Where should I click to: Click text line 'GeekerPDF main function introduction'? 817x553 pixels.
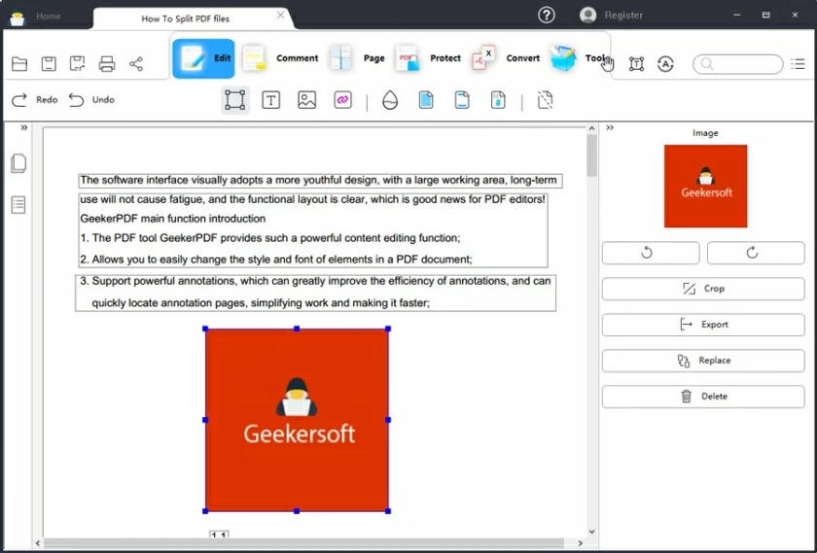coord(173,219)
